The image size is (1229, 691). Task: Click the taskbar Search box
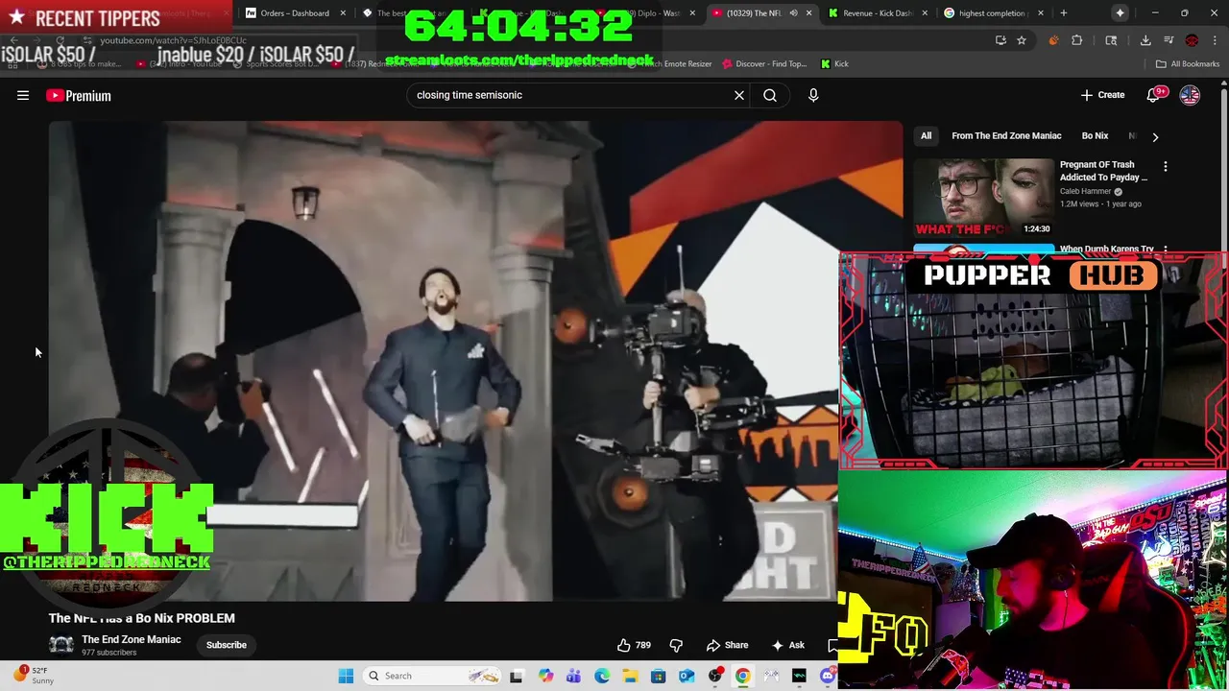click(432, 676)
